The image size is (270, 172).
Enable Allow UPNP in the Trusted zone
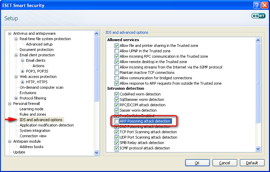coord(117,51)
